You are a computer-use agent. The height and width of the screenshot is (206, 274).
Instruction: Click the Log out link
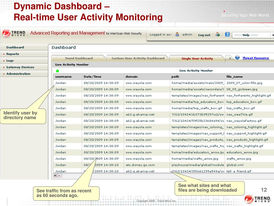pyautogui.click(x=204, y=35)
